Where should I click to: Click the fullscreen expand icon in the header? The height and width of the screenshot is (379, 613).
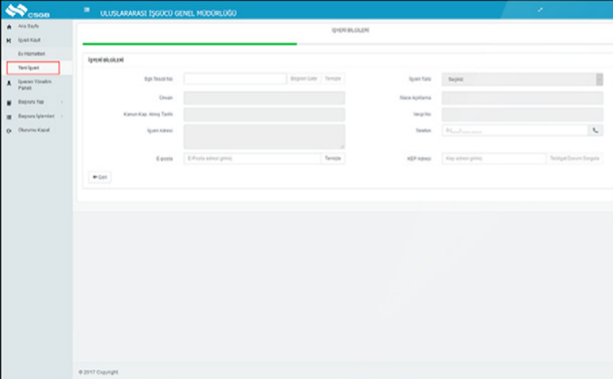541,10
